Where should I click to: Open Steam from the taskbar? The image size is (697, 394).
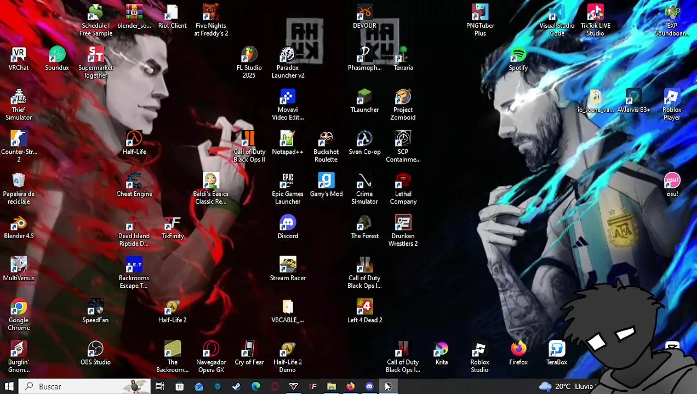236,386
